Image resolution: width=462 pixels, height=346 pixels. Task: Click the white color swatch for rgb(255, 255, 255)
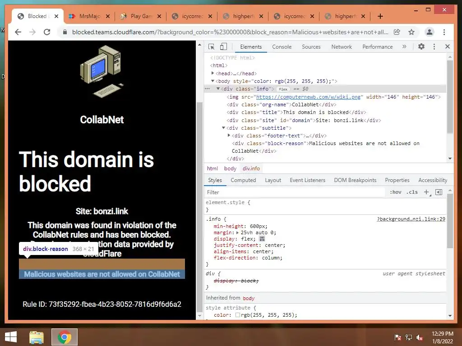click(237, 315)
